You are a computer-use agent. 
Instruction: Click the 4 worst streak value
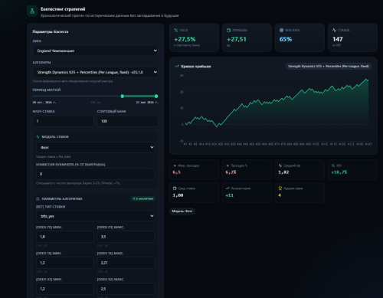pos(280,195)
